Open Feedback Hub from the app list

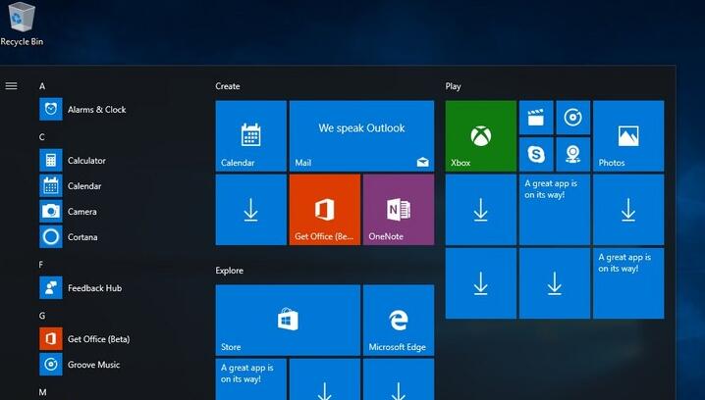tap(94, 288)
